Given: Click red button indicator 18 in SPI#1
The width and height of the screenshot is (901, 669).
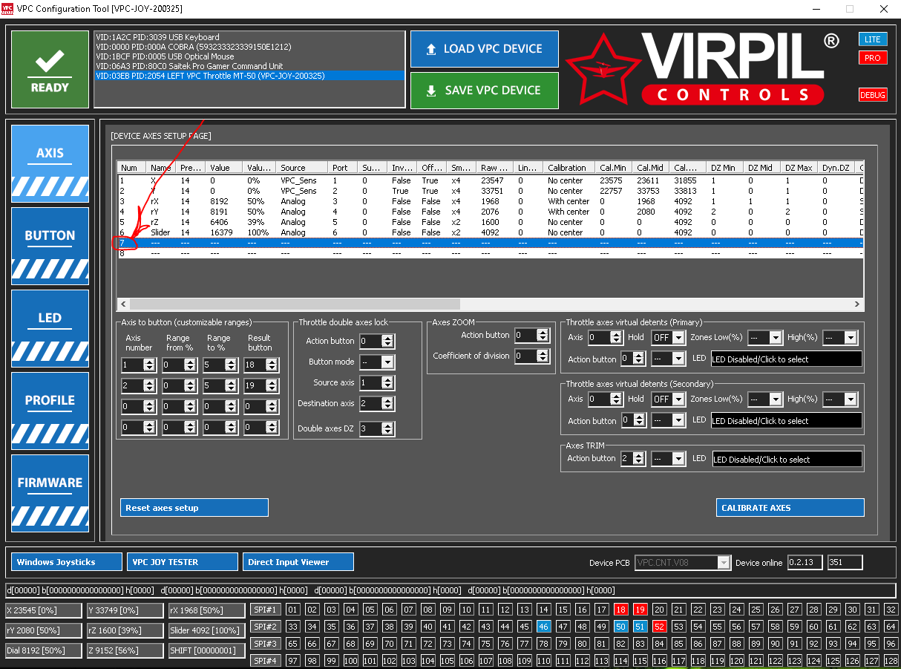Looking at the screenshot, I should [621, 610].
